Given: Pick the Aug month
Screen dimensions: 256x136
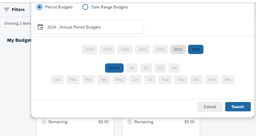Looking at the screenshot, I should pyautogui.click(x=165, y=80).
